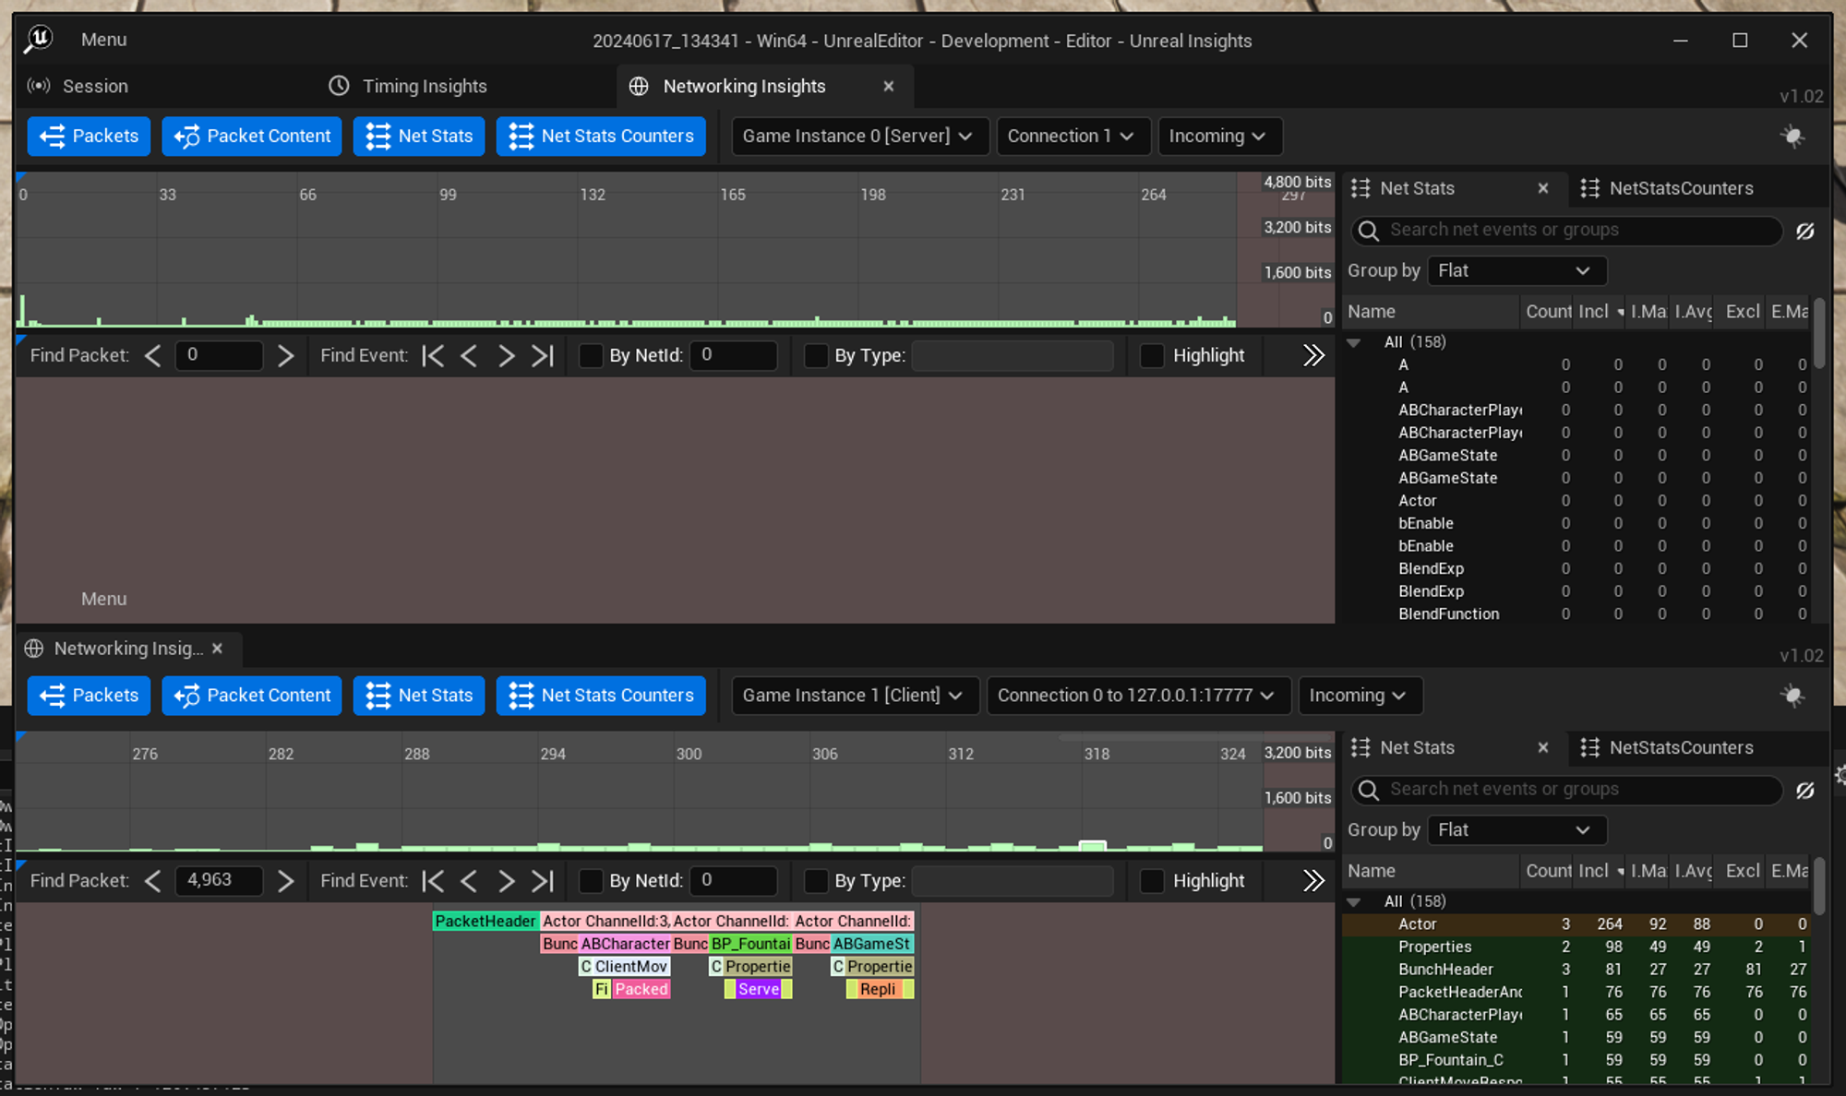Enable Highlight checkbox in bottom panel

[1152, 881]
